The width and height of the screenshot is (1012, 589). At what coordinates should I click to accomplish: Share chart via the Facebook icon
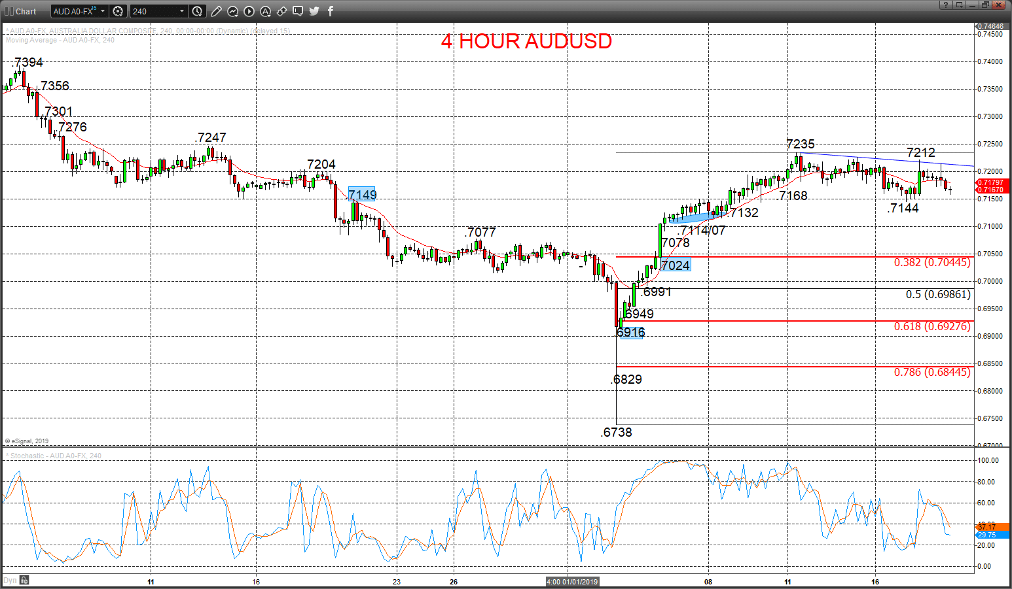[x=331, y=11]
